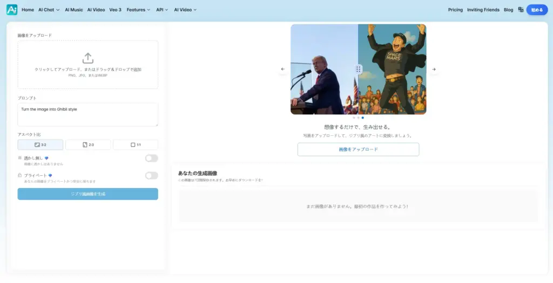Click the 画像をアップロード button under the carousel
Image resolution: width=553 pixels, height=283 pixels.
tap(359, 149)
